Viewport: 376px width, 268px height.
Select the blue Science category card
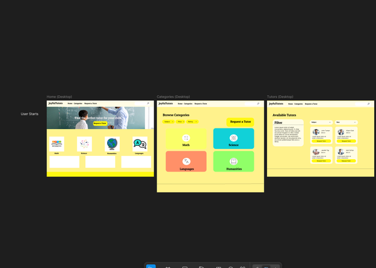pos(233,138)
